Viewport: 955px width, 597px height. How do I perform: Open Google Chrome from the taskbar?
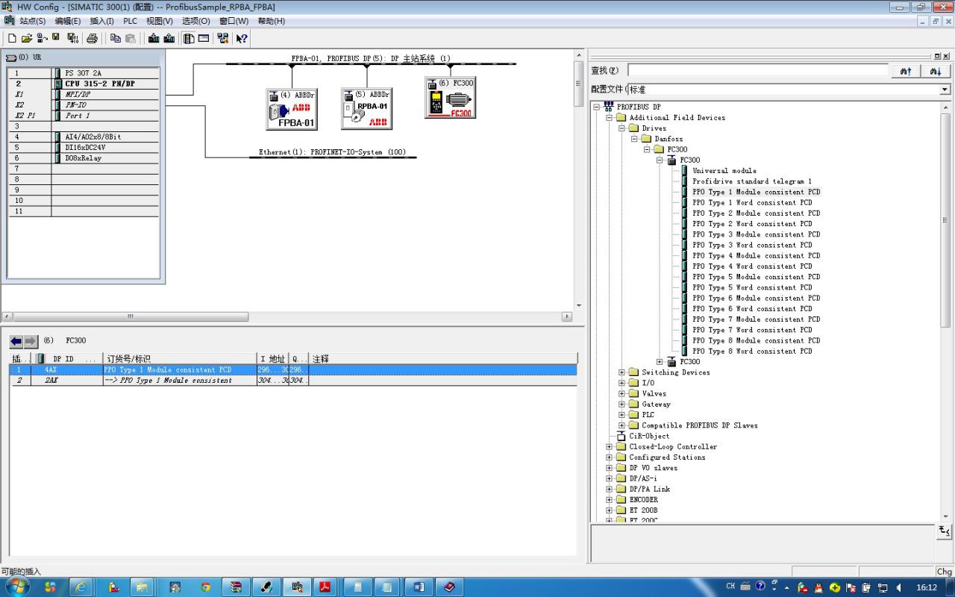click(205, 587)
